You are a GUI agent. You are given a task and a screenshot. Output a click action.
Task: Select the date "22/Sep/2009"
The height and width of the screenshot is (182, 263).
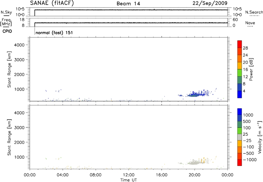(210, 3)
